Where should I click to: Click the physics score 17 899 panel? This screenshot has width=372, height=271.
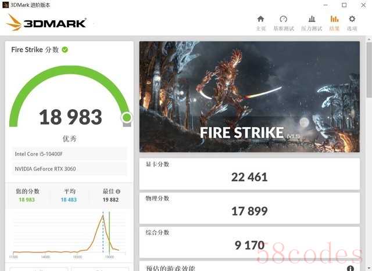click(x=249, y=208)
